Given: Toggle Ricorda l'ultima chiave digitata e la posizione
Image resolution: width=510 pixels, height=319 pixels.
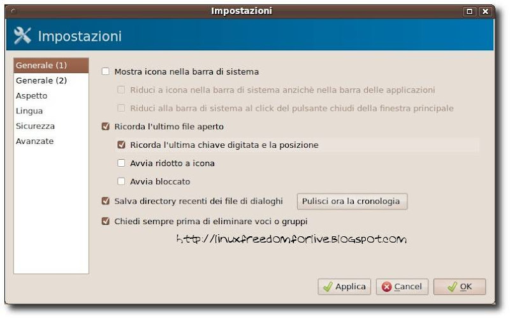Looking at the screenshot, I should click(x=121, y=145).
